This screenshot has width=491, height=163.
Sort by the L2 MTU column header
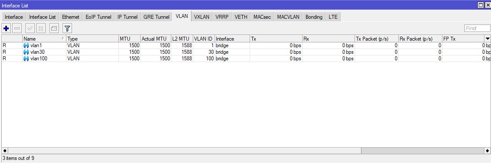tap(182, 39)
